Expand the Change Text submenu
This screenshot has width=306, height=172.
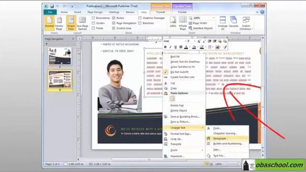pyautogui.click(x=184, y=128)
